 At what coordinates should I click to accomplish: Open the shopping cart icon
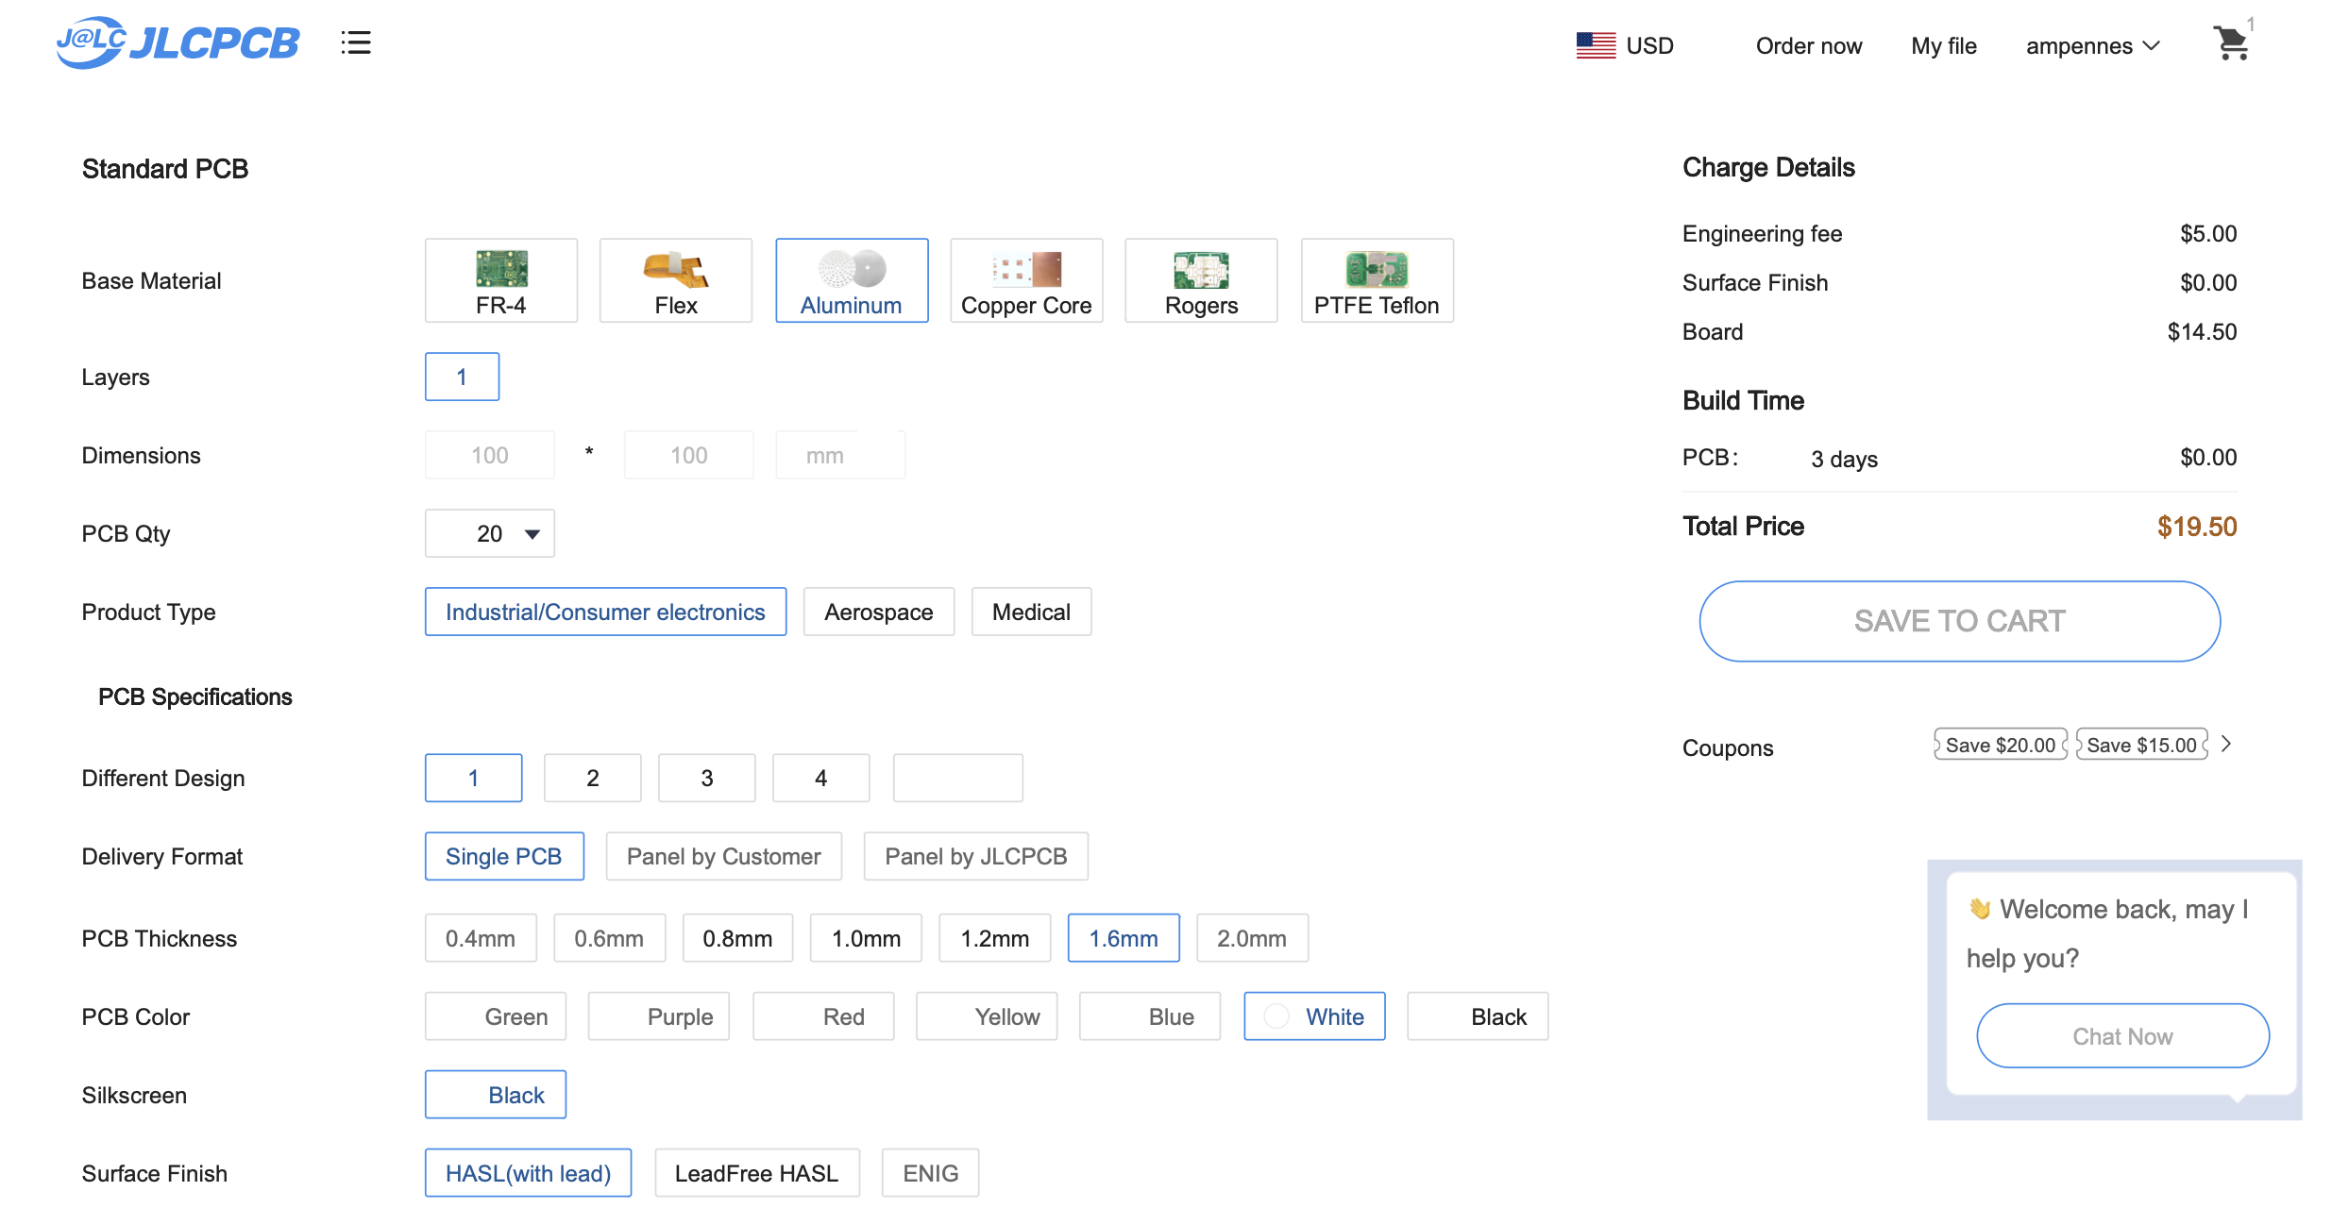tap(2231, 43)
